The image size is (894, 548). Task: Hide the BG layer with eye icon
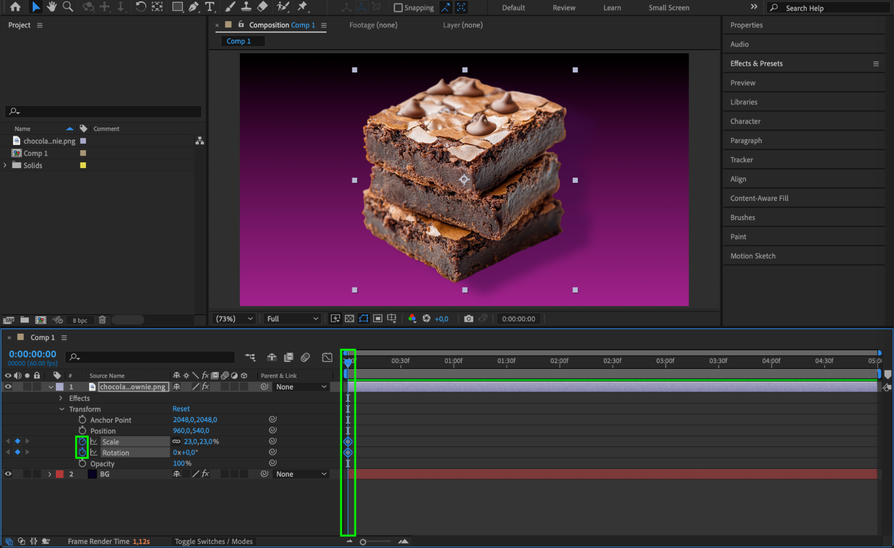coord(8,474)
